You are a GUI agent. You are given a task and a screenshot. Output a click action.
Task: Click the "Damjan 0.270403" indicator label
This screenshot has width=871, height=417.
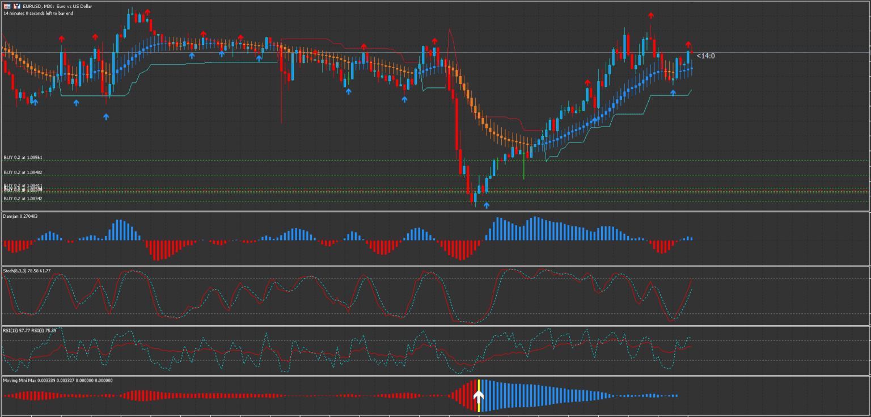click(20, 217)
